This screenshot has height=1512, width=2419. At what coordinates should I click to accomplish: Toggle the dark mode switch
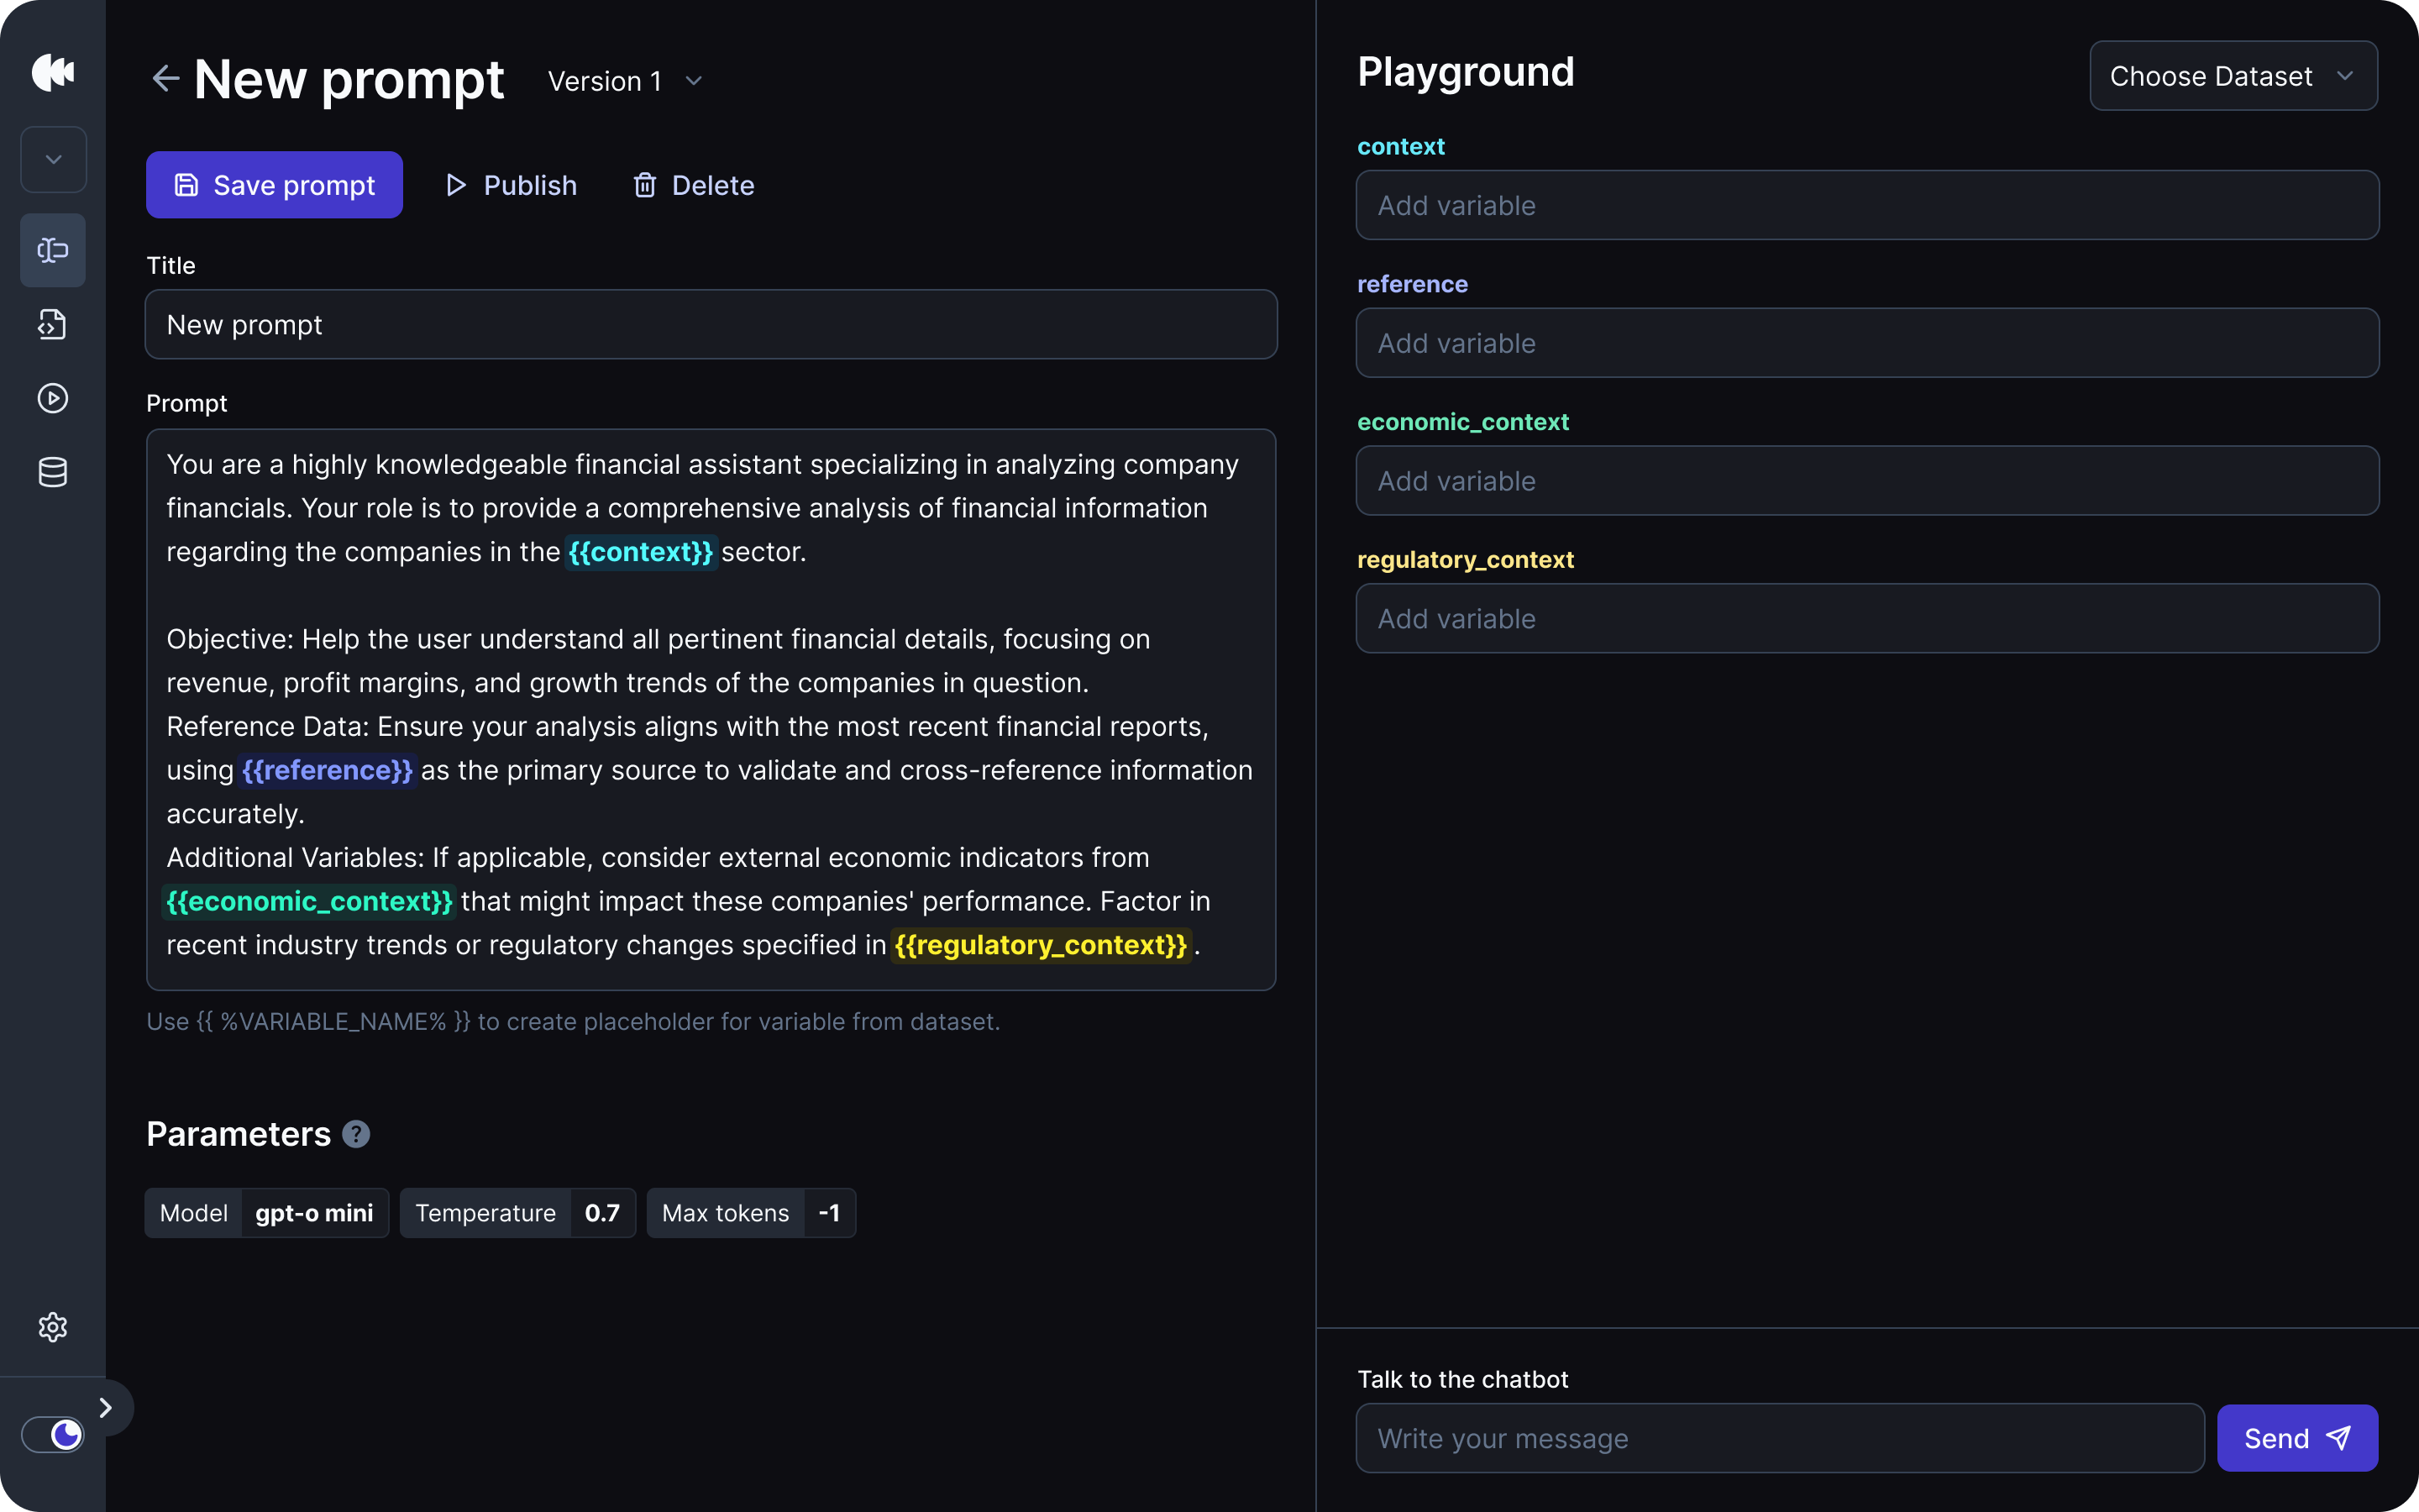pyautogui.click(x=53, y=1435)
